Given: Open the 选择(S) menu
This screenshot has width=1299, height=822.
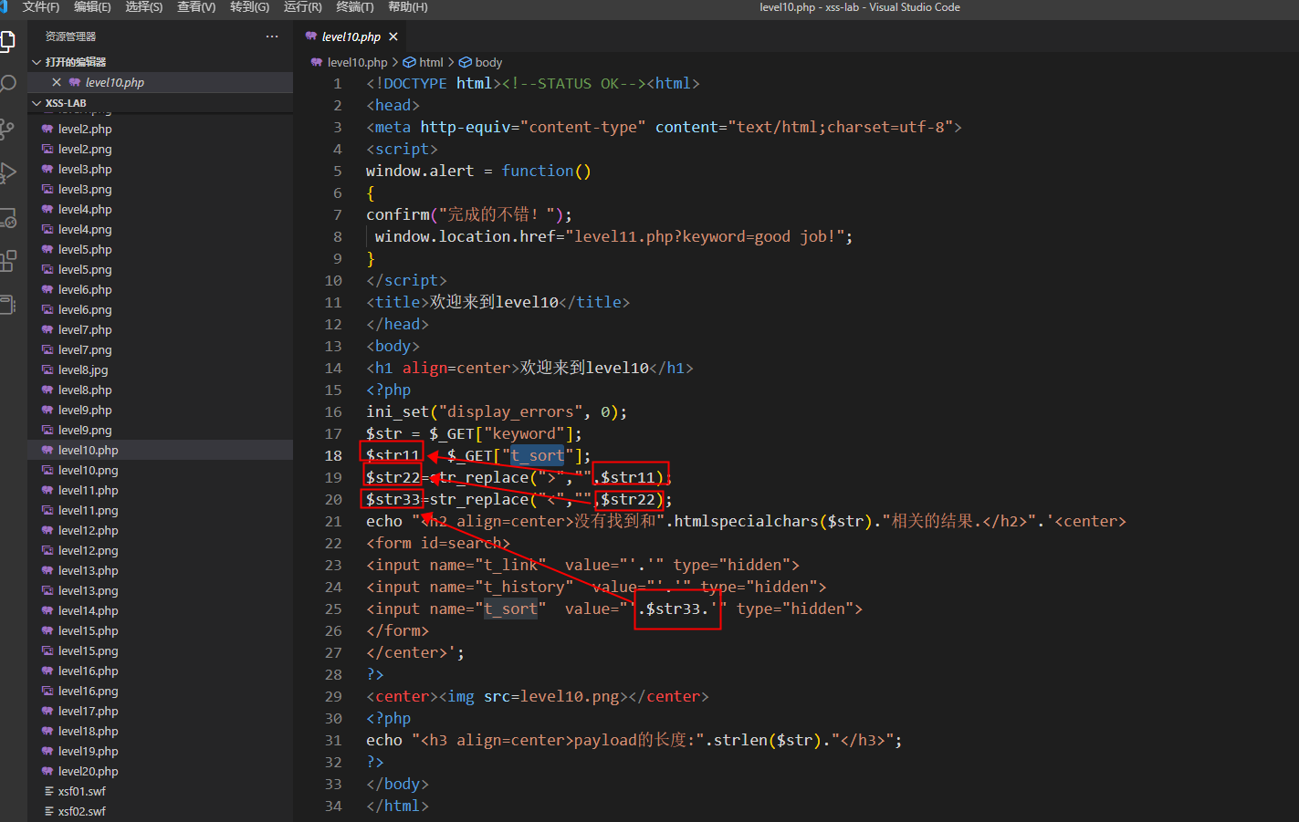Looking at the screenshot, I should click(x=144, y=7).
